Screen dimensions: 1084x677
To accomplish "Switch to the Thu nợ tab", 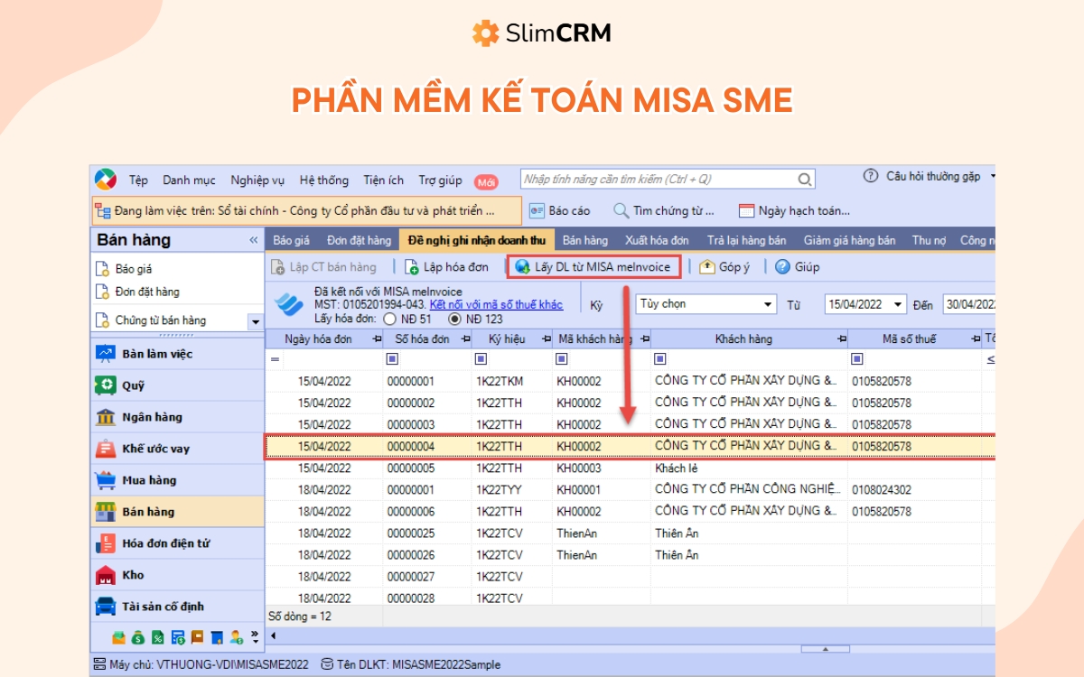I will (x=929, y=240).
